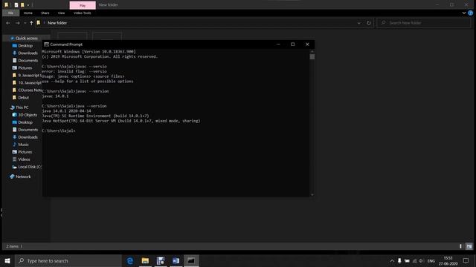Go up one folder level

tap(31, 23)
